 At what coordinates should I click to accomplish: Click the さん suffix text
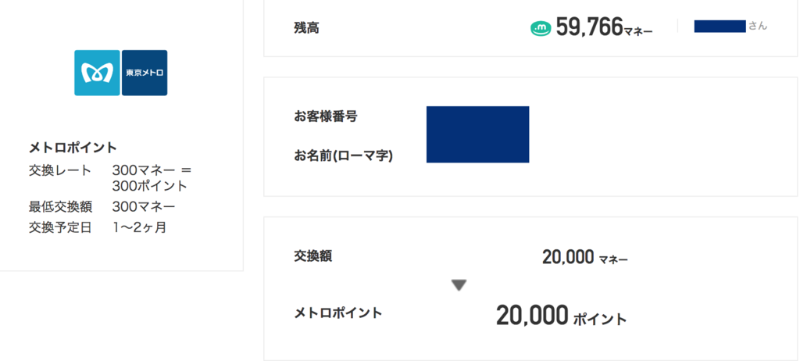coord(758,26)
